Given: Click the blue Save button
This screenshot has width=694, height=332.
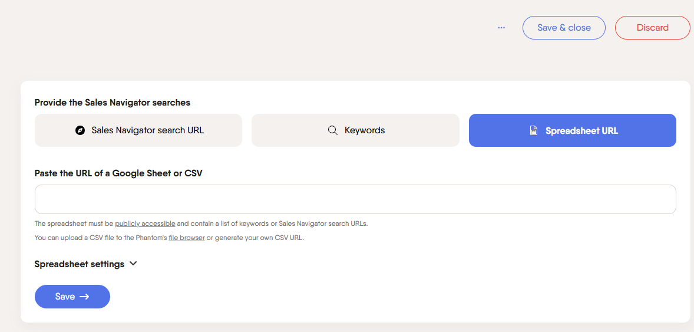Looking at the screenshot, I should coord(72,297).
